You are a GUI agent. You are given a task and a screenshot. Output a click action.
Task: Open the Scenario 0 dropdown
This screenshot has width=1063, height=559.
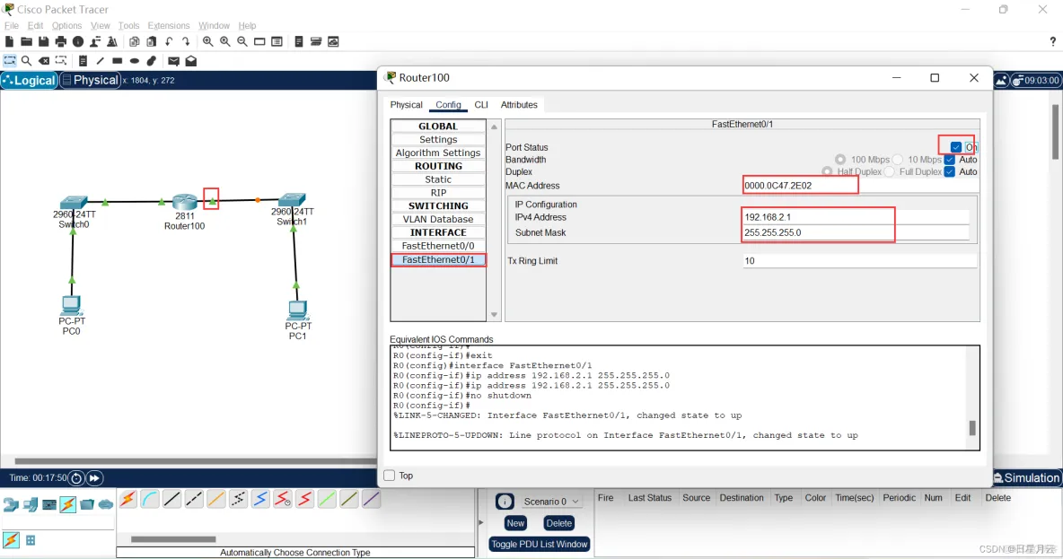551,502
